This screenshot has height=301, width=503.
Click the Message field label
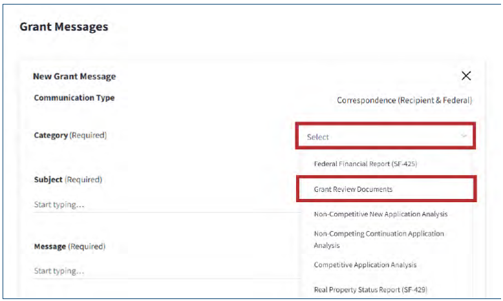click(x=50, y=247)
